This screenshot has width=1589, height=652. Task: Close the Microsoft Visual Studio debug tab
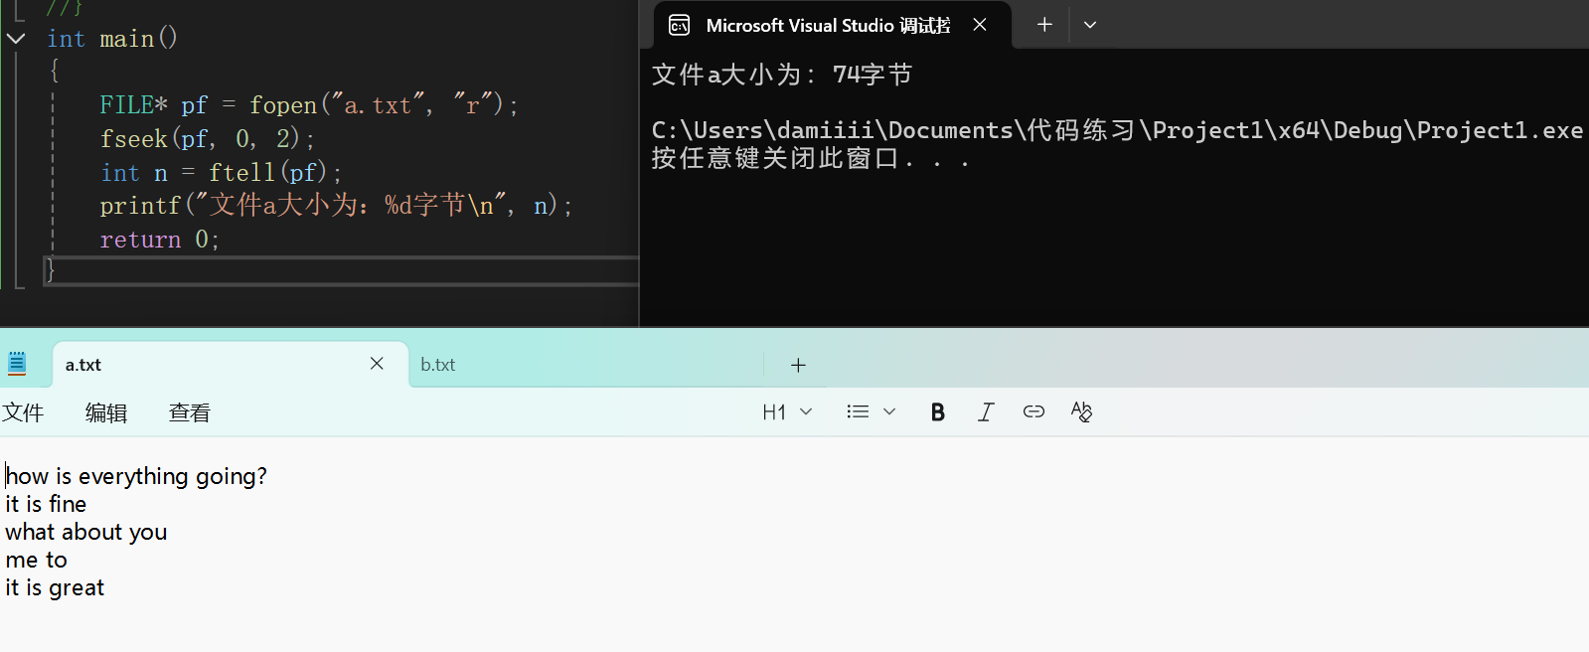pyautogui.click(x=980, y=25)
